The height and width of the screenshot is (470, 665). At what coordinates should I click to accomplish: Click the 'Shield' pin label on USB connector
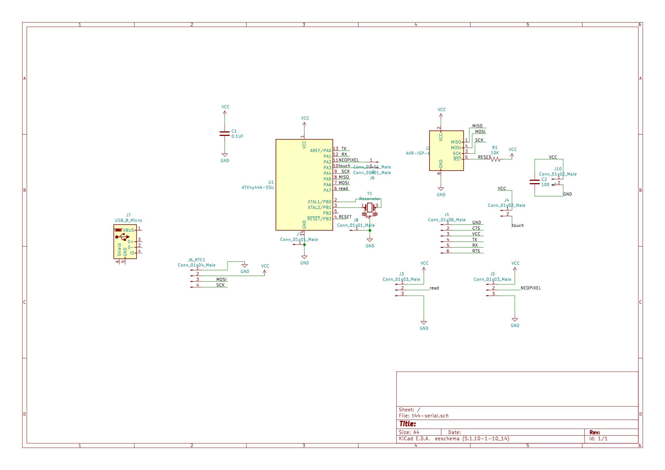point(119,250)
